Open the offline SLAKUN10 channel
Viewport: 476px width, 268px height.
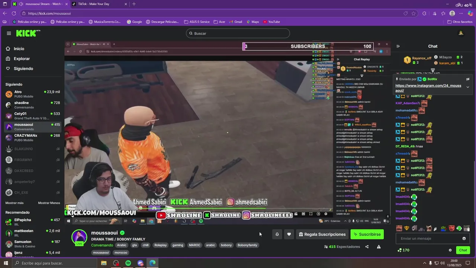coord(33,149)
